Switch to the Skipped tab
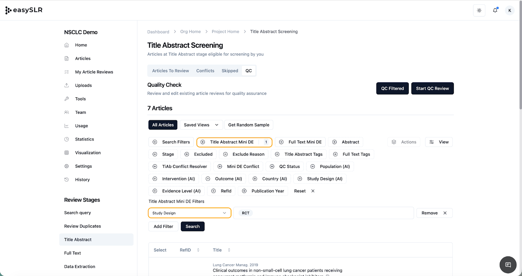The width and height of the screenshot is (522, 276). coord(230,71)
